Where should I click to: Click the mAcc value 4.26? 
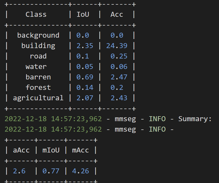80,171
